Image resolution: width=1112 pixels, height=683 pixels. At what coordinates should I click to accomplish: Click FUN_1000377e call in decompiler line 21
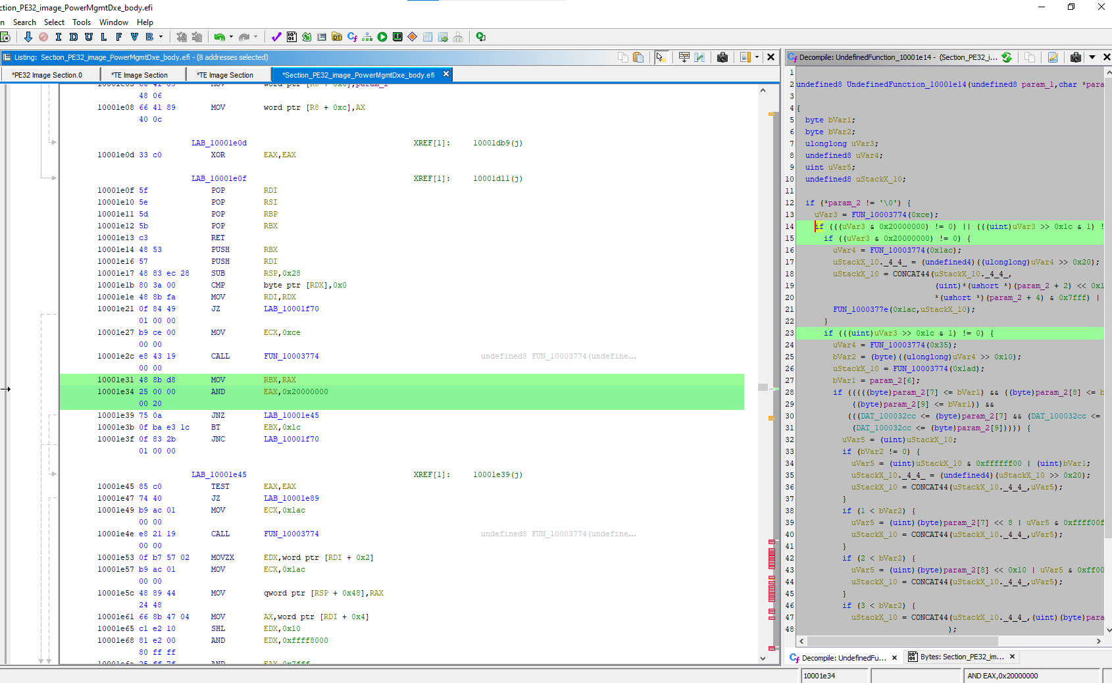pyautogui.click(x=860, y=309)
